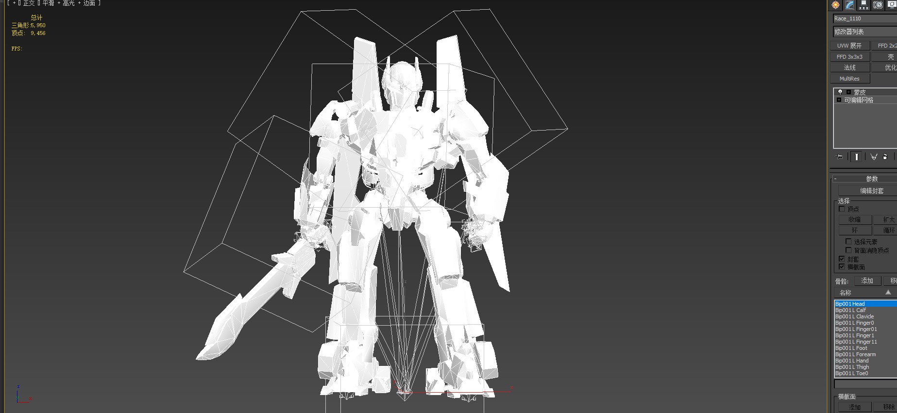Viewport: 897px width, 413px height.
Task: Open the Motion panel tab
Action: pos(878,5)
